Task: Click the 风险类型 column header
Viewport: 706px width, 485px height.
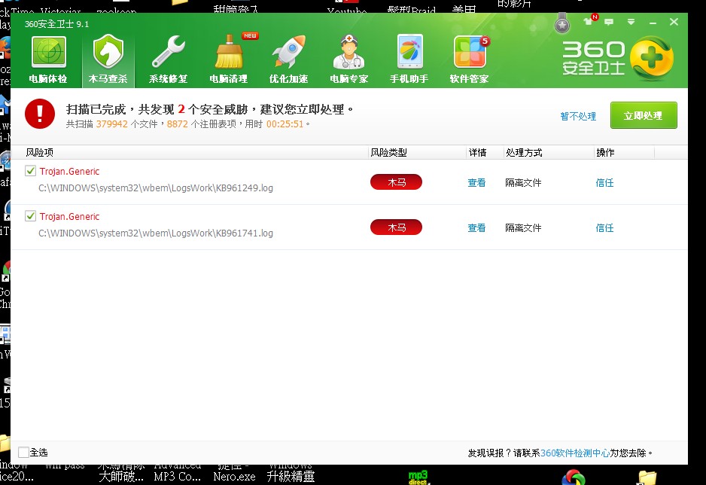Action: (388, 153)
